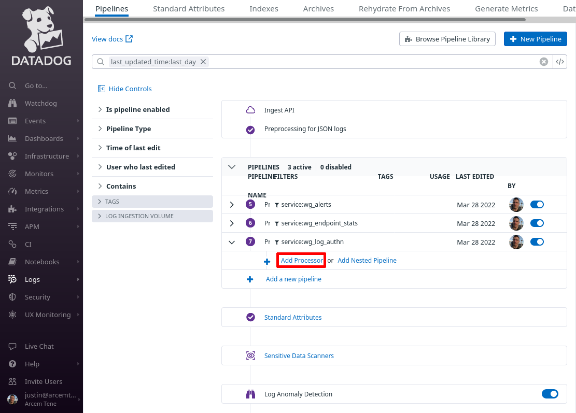Viewport: 576px width, 413px height.
Task: Click the editor avatar in service:wg_alerts row
Action: coord(516,205)
